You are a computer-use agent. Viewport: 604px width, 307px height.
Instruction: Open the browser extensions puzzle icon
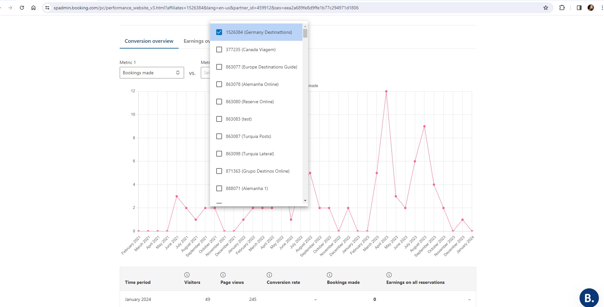click(x=562, y=8)
